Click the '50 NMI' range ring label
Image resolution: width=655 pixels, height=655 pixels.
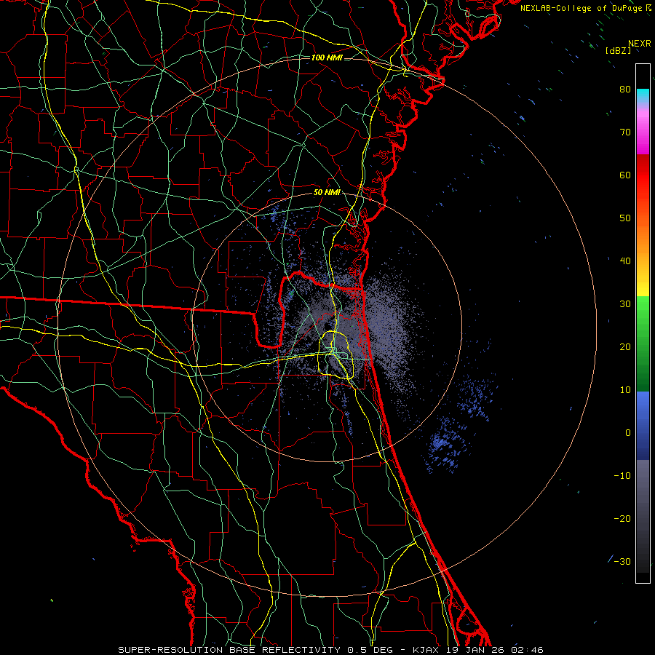327,193
